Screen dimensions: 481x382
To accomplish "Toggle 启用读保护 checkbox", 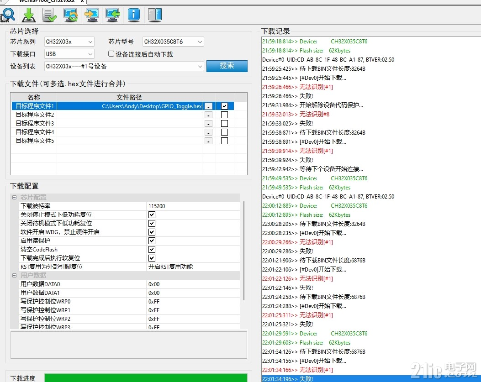I will coord(152,241).
